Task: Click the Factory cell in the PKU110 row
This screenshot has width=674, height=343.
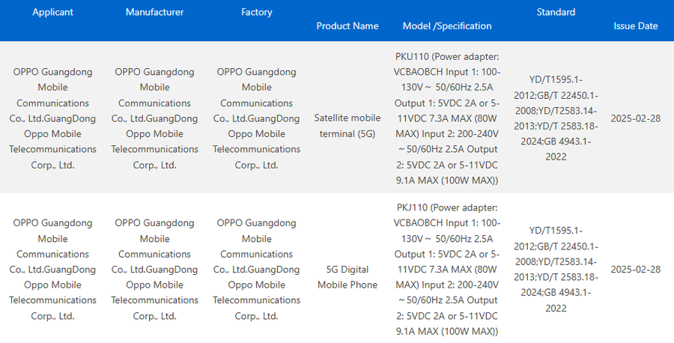Action: tap(256, 118)
